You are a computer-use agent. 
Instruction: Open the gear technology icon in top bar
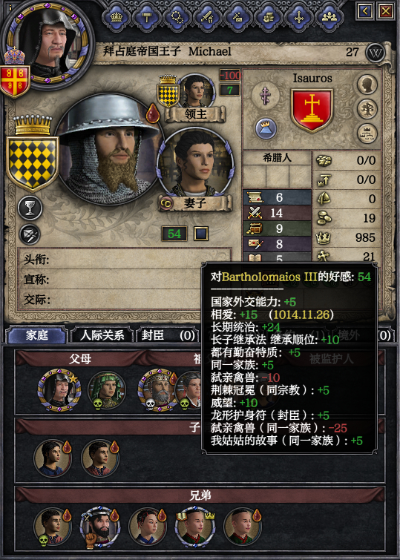click(x=177, y=17)
